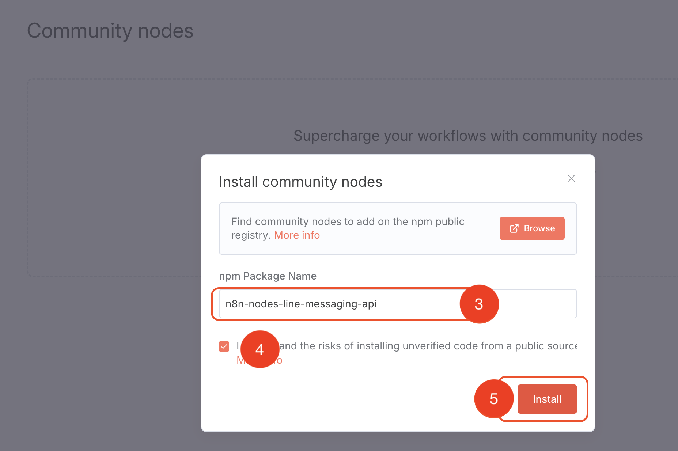
Task: Focus the npm Package Name input field
Action: click(x=398, y=304)
